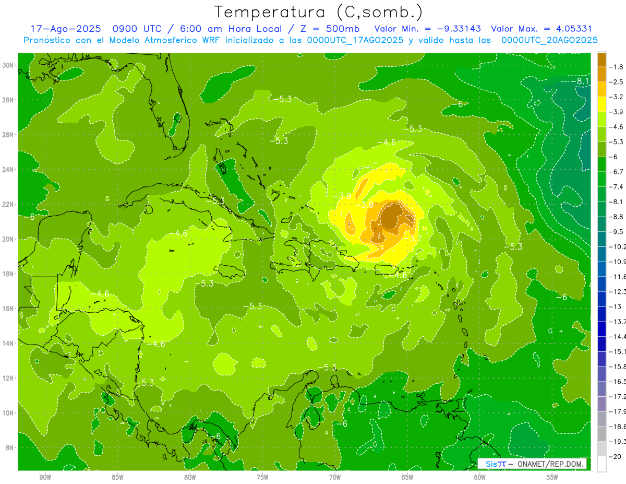The width and height of the screenshot is (626, 484).
Task: Click the '-6.7' legend value
Action: click(617, 172)
